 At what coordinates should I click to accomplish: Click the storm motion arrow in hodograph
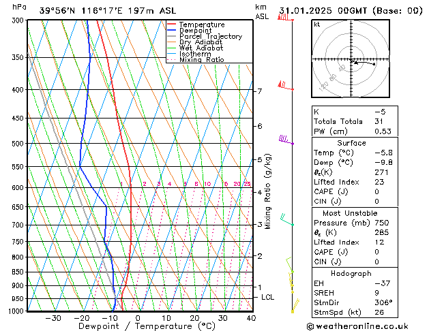click(355, 63)
